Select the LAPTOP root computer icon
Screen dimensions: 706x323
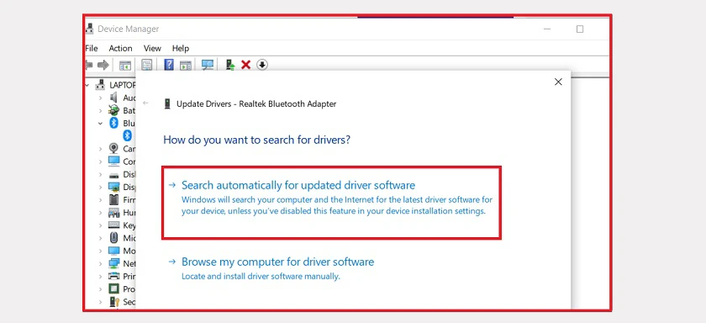click(x=100, y=85)
